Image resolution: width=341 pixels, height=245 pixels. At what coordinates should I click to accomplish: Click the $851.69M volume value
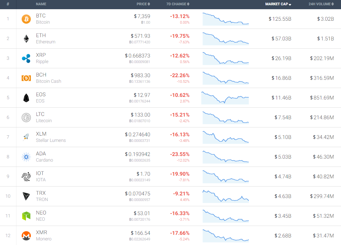point(322,98)
